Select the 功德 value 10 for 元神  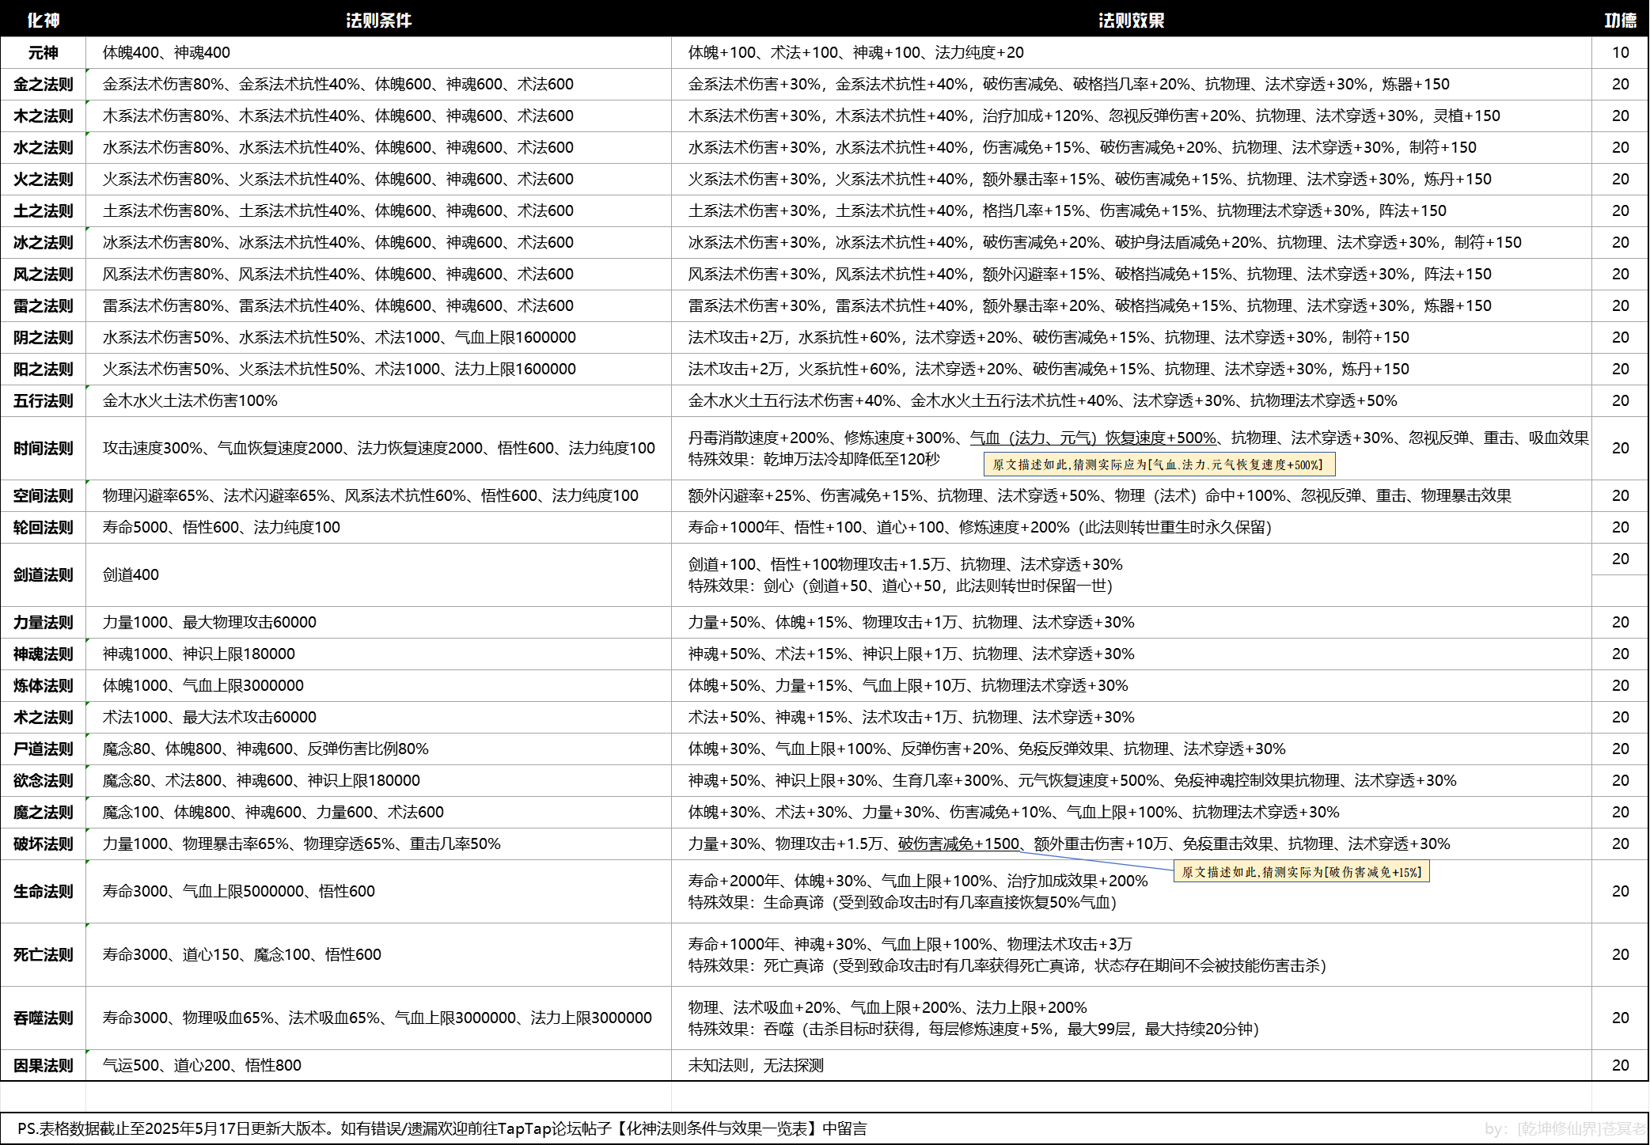(x=1620, y=52)
